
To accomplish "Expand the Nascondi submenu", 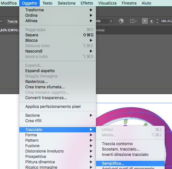I will (x=58, y=51).
